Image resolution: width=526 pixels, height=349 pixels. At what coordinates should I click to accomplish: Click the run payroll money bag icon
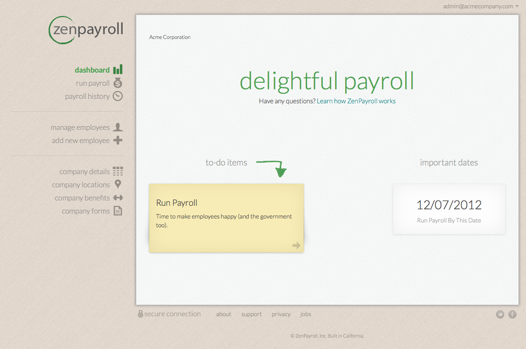(118, 83)
